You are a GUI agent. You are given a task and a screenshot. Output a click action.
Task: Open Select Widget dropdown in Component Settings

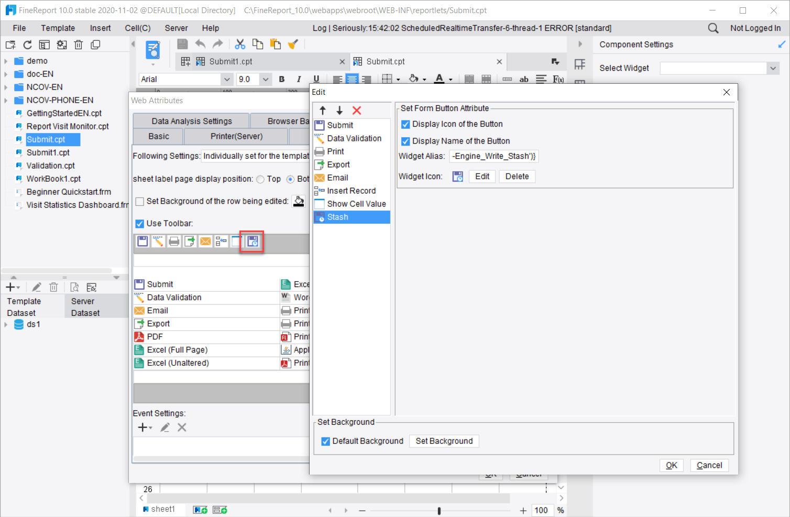click(773, 68)
